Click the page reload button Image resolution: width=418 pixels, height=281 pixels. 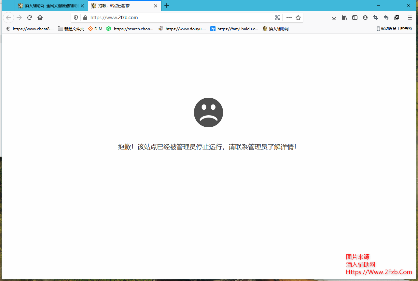(x=29, y=18)
